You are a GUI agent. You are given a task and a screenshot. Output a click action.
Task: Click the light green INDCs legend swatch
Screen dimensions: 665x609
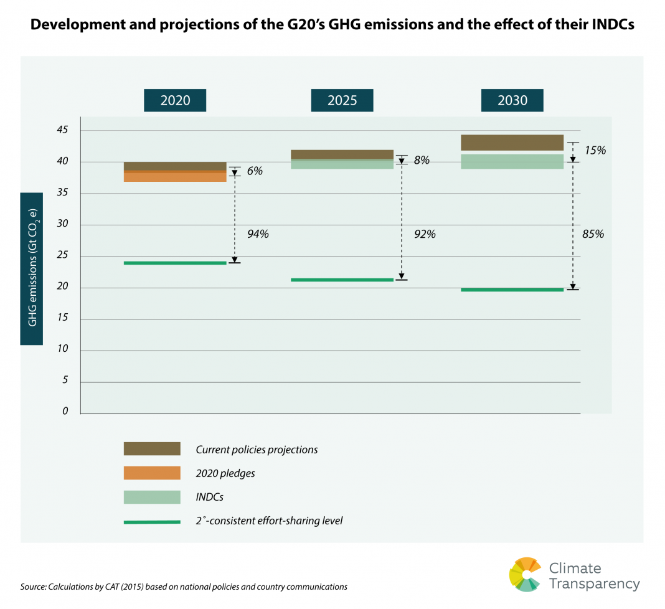click(152, 497)
